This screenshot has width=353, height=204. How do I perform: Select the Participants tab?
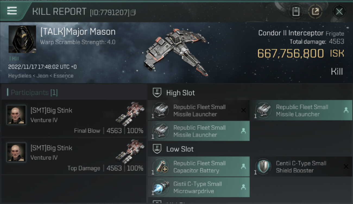(34, 92)
